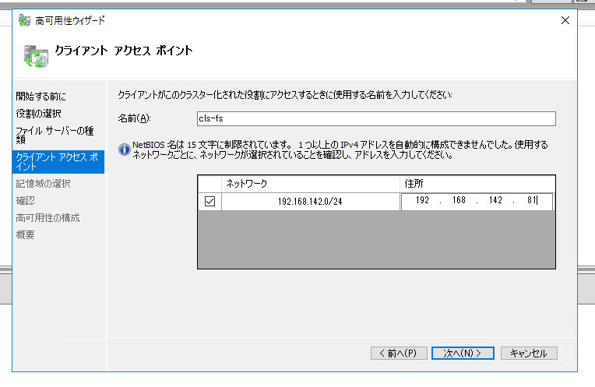
Task: Click the server cluster header icon
Action: 36,56
